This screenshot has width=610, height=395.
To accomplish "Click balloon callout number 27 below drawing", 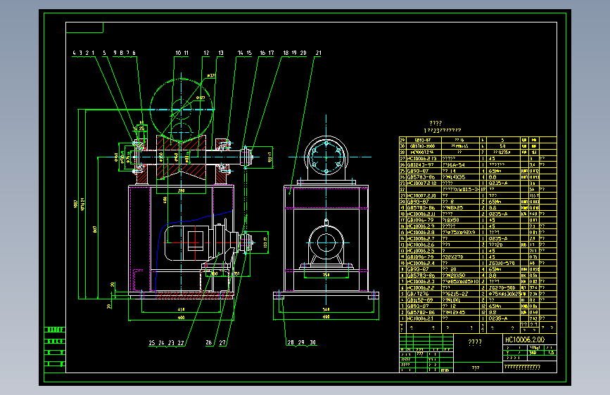I will (222, 342).
